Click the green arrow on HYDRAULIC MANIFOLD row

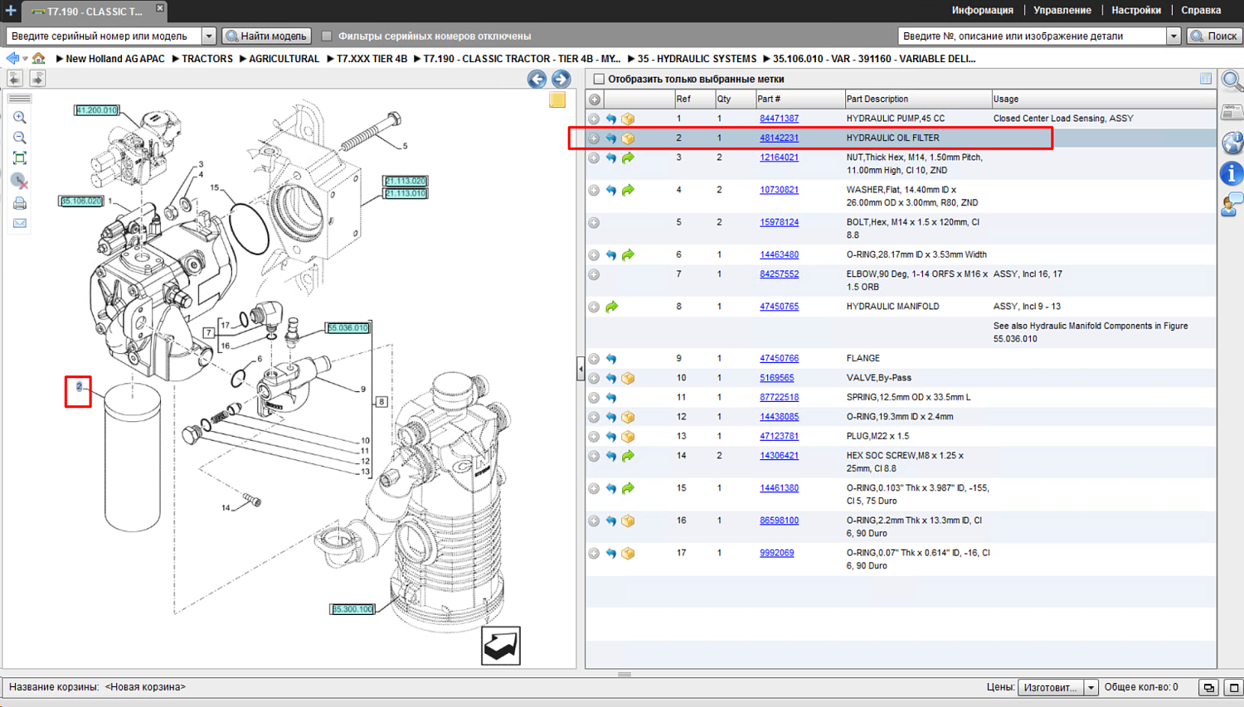[611, 307]
